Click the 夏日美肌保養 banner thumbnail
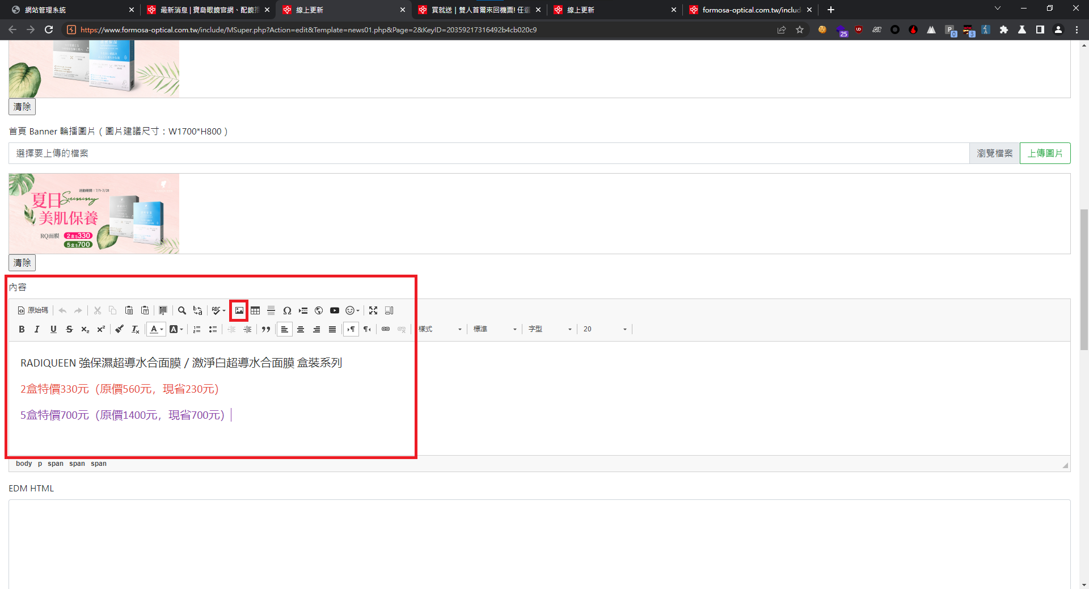 pos(94,213)
